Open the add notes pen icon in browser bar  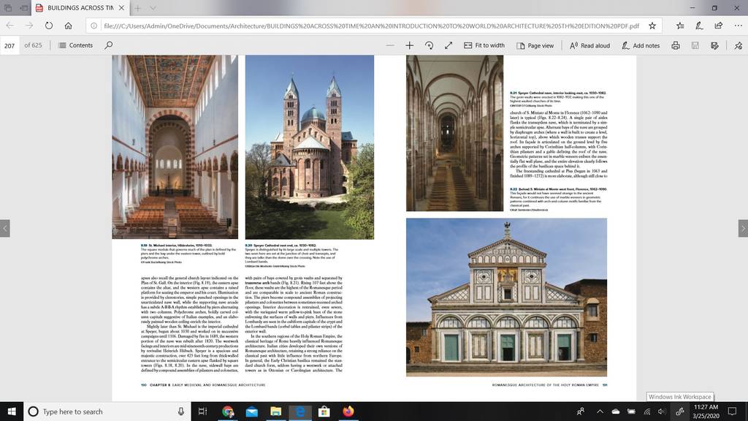click(699, 26)
